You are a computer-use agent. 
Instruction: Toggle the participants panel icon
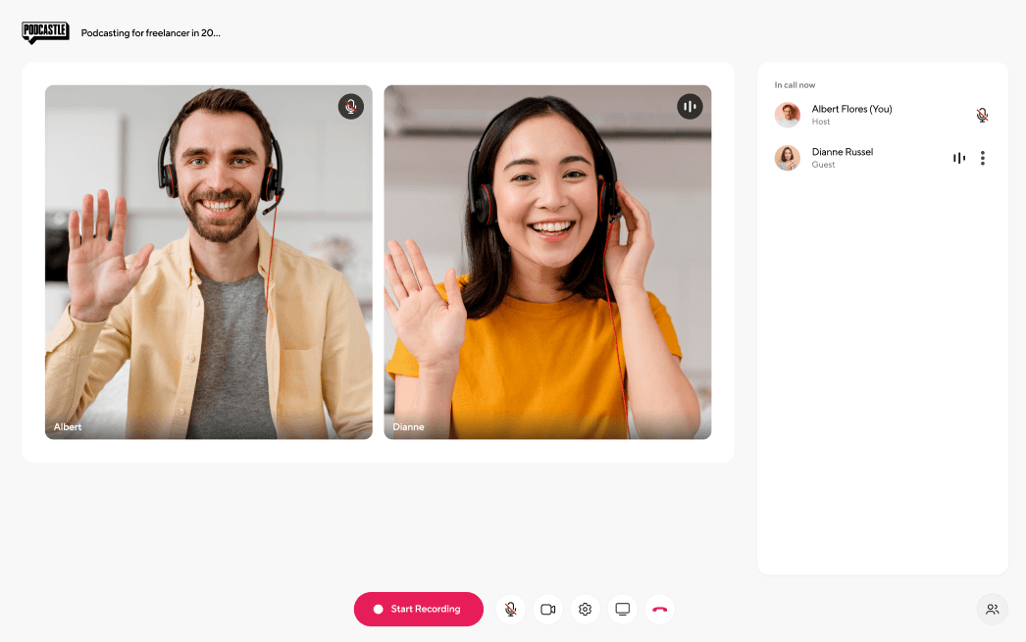992,609
